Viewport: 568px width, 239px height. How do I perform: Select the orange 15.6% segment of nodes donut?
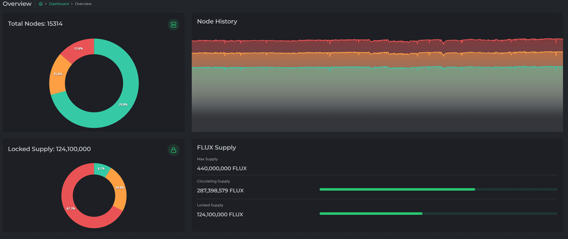coord(57,75)
